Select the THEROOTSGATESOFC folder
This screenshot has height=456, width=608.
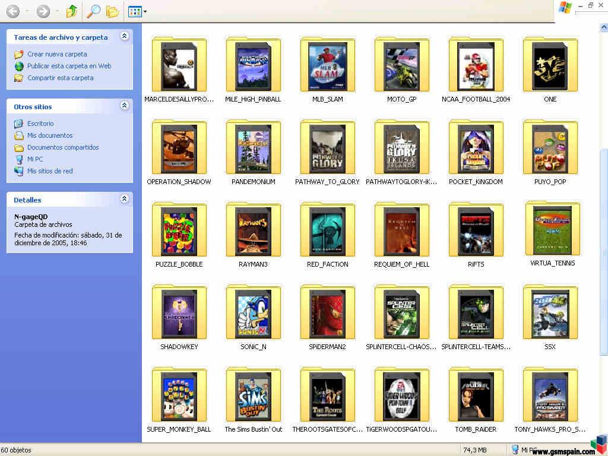pos(328,400)
